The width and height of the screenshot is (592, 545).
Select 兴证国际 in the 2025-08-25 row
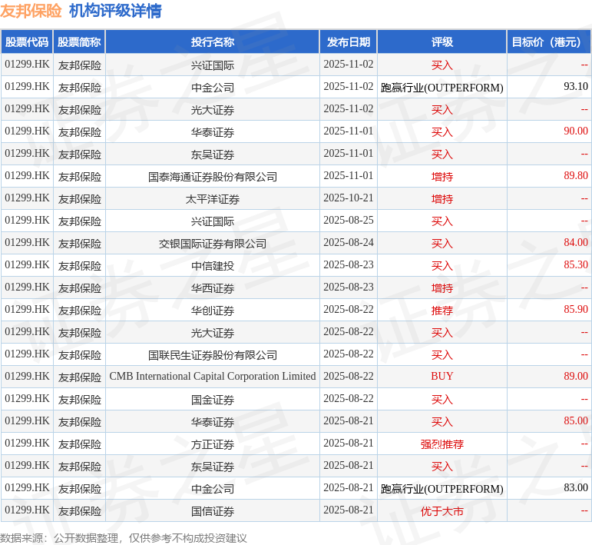(213, 221)
